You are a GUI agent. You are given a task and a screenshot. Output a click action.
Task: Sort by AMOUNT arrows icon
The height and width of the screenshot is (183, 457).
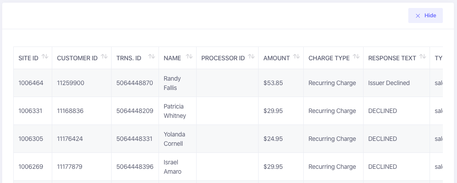[x=296, y=57]
